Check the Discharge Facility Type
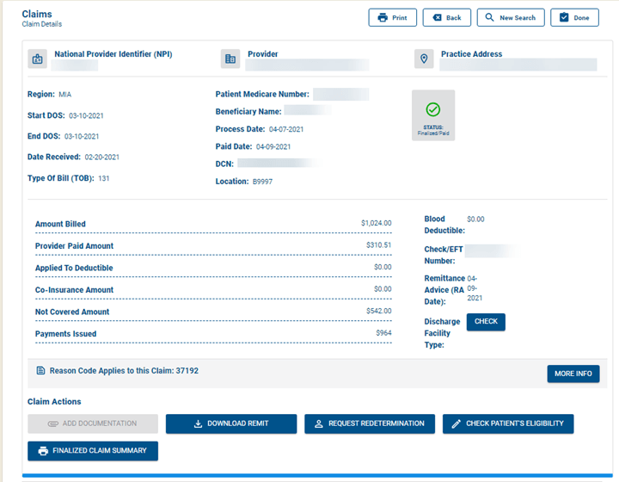619x482 pixels. [x=486, y=322]
